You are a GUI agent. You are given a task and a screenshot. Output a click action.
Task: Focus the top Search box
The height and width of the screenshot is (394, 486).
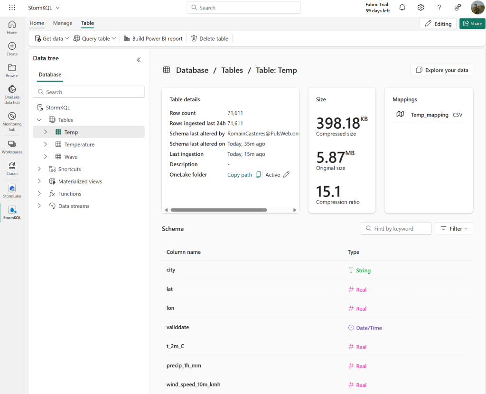243,8
